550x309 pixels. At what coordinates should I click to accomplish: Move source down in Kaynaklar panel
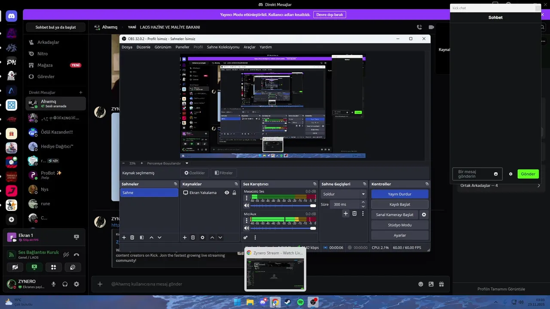pos(220,237)
